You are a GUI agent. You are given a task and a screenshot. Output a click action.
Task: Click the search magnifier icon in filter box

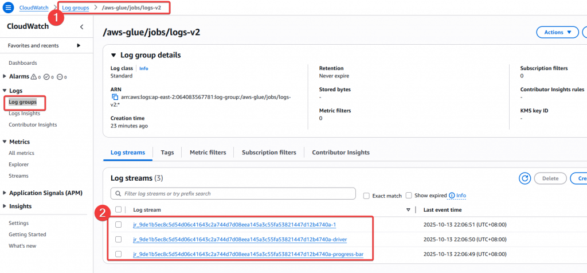[x=118, y=194]
